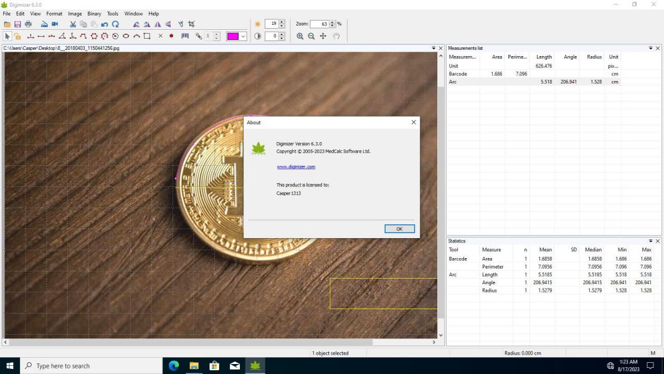The height and width of the screenshot is (374, 664).
Task: Select the Crop tool icon
Action: pyautogui.click(x=191, y=24)
